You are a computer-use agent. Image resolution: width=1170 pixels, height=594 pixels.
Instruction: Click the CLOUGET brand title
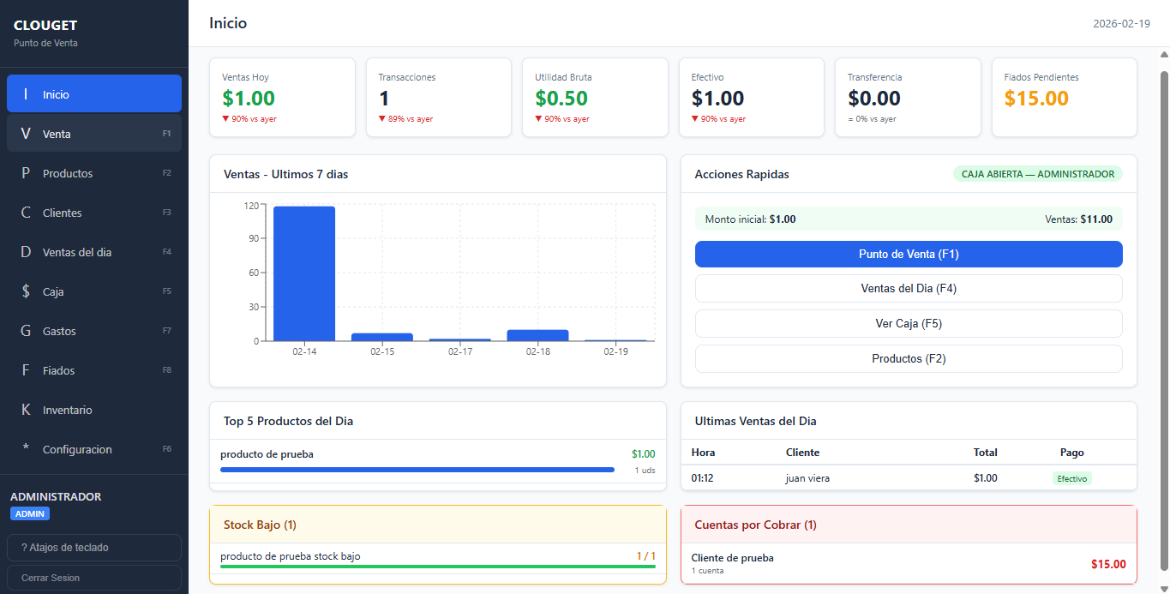coord(45,26)
